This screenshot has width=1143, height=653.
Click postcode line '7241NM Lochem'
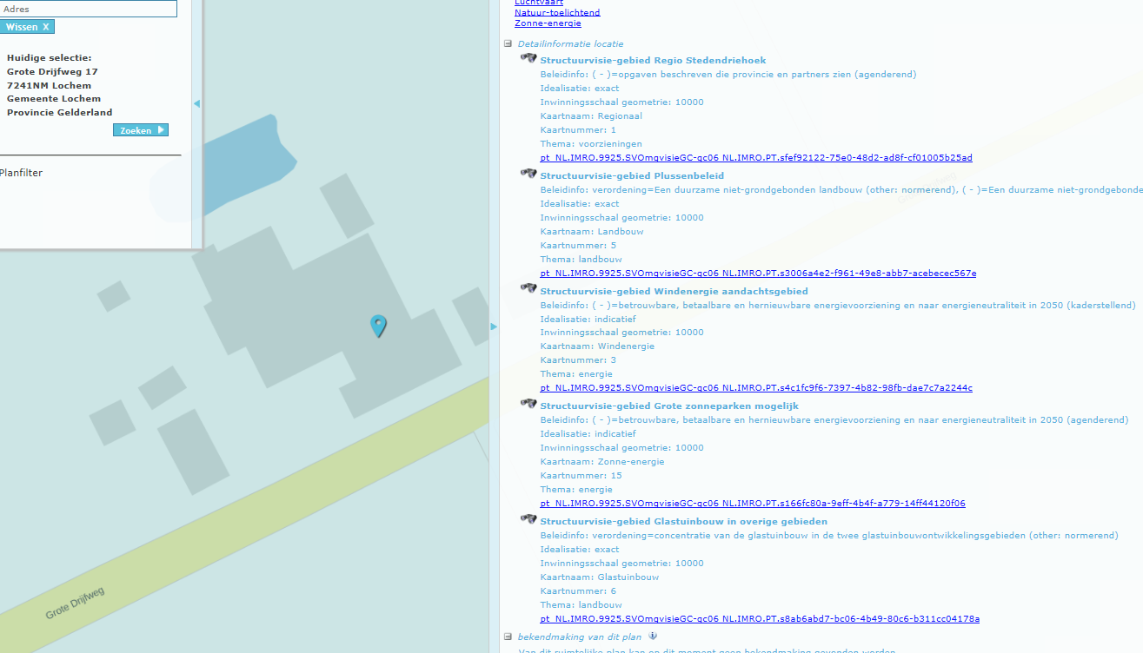coord(49,86)
